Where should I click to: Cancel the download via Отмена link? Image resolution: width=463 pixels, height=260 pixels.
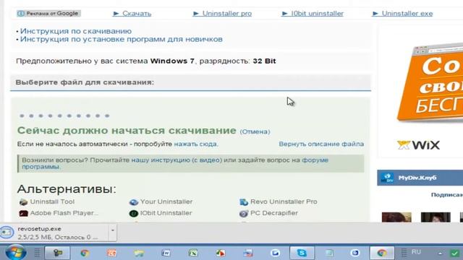[255, 131]
